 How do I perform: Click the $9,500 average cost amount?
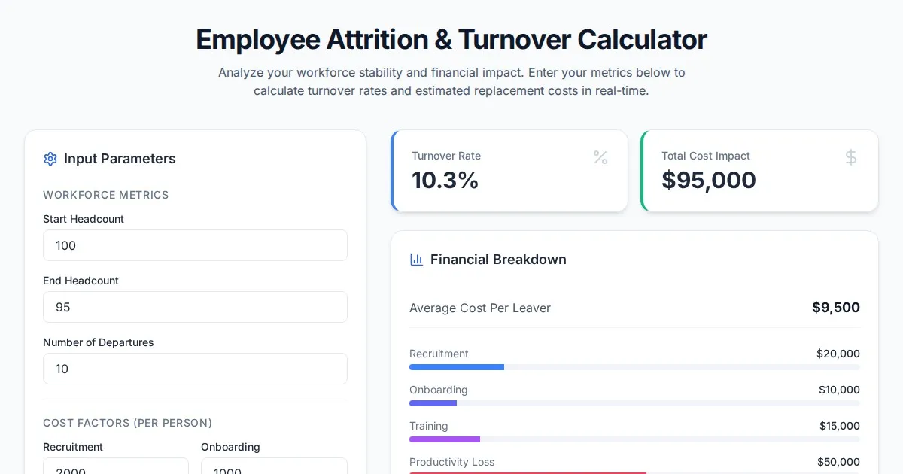835,308
